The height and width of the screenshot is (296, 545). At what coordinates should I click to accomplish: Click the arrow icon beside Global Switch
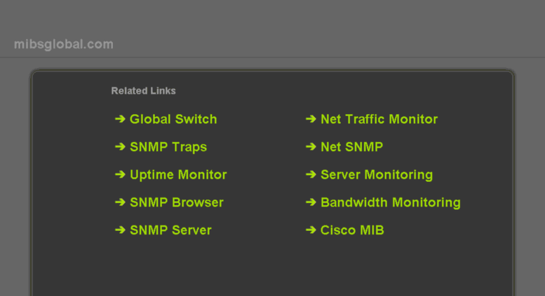tap(120, 119)
